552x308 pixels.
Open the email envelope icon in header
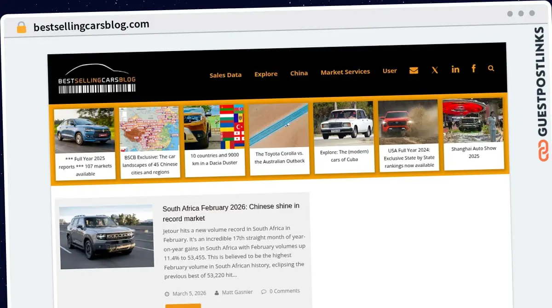point(414,70)
